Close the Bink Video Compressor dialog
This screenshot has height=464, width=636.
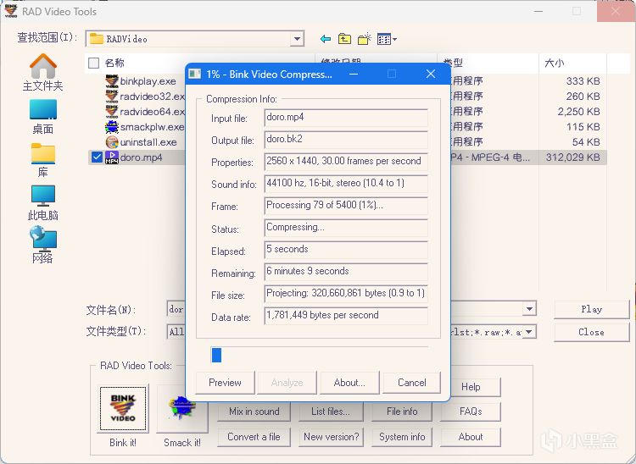point(431,75)
